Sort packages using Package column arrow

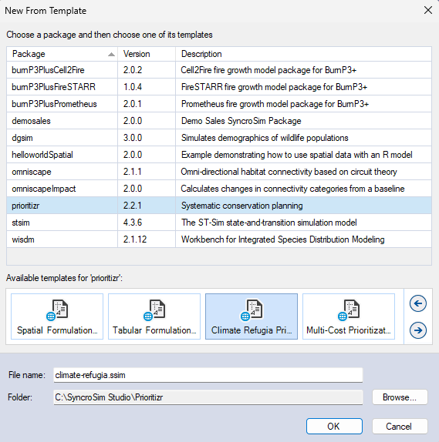(x=112, y=55)
